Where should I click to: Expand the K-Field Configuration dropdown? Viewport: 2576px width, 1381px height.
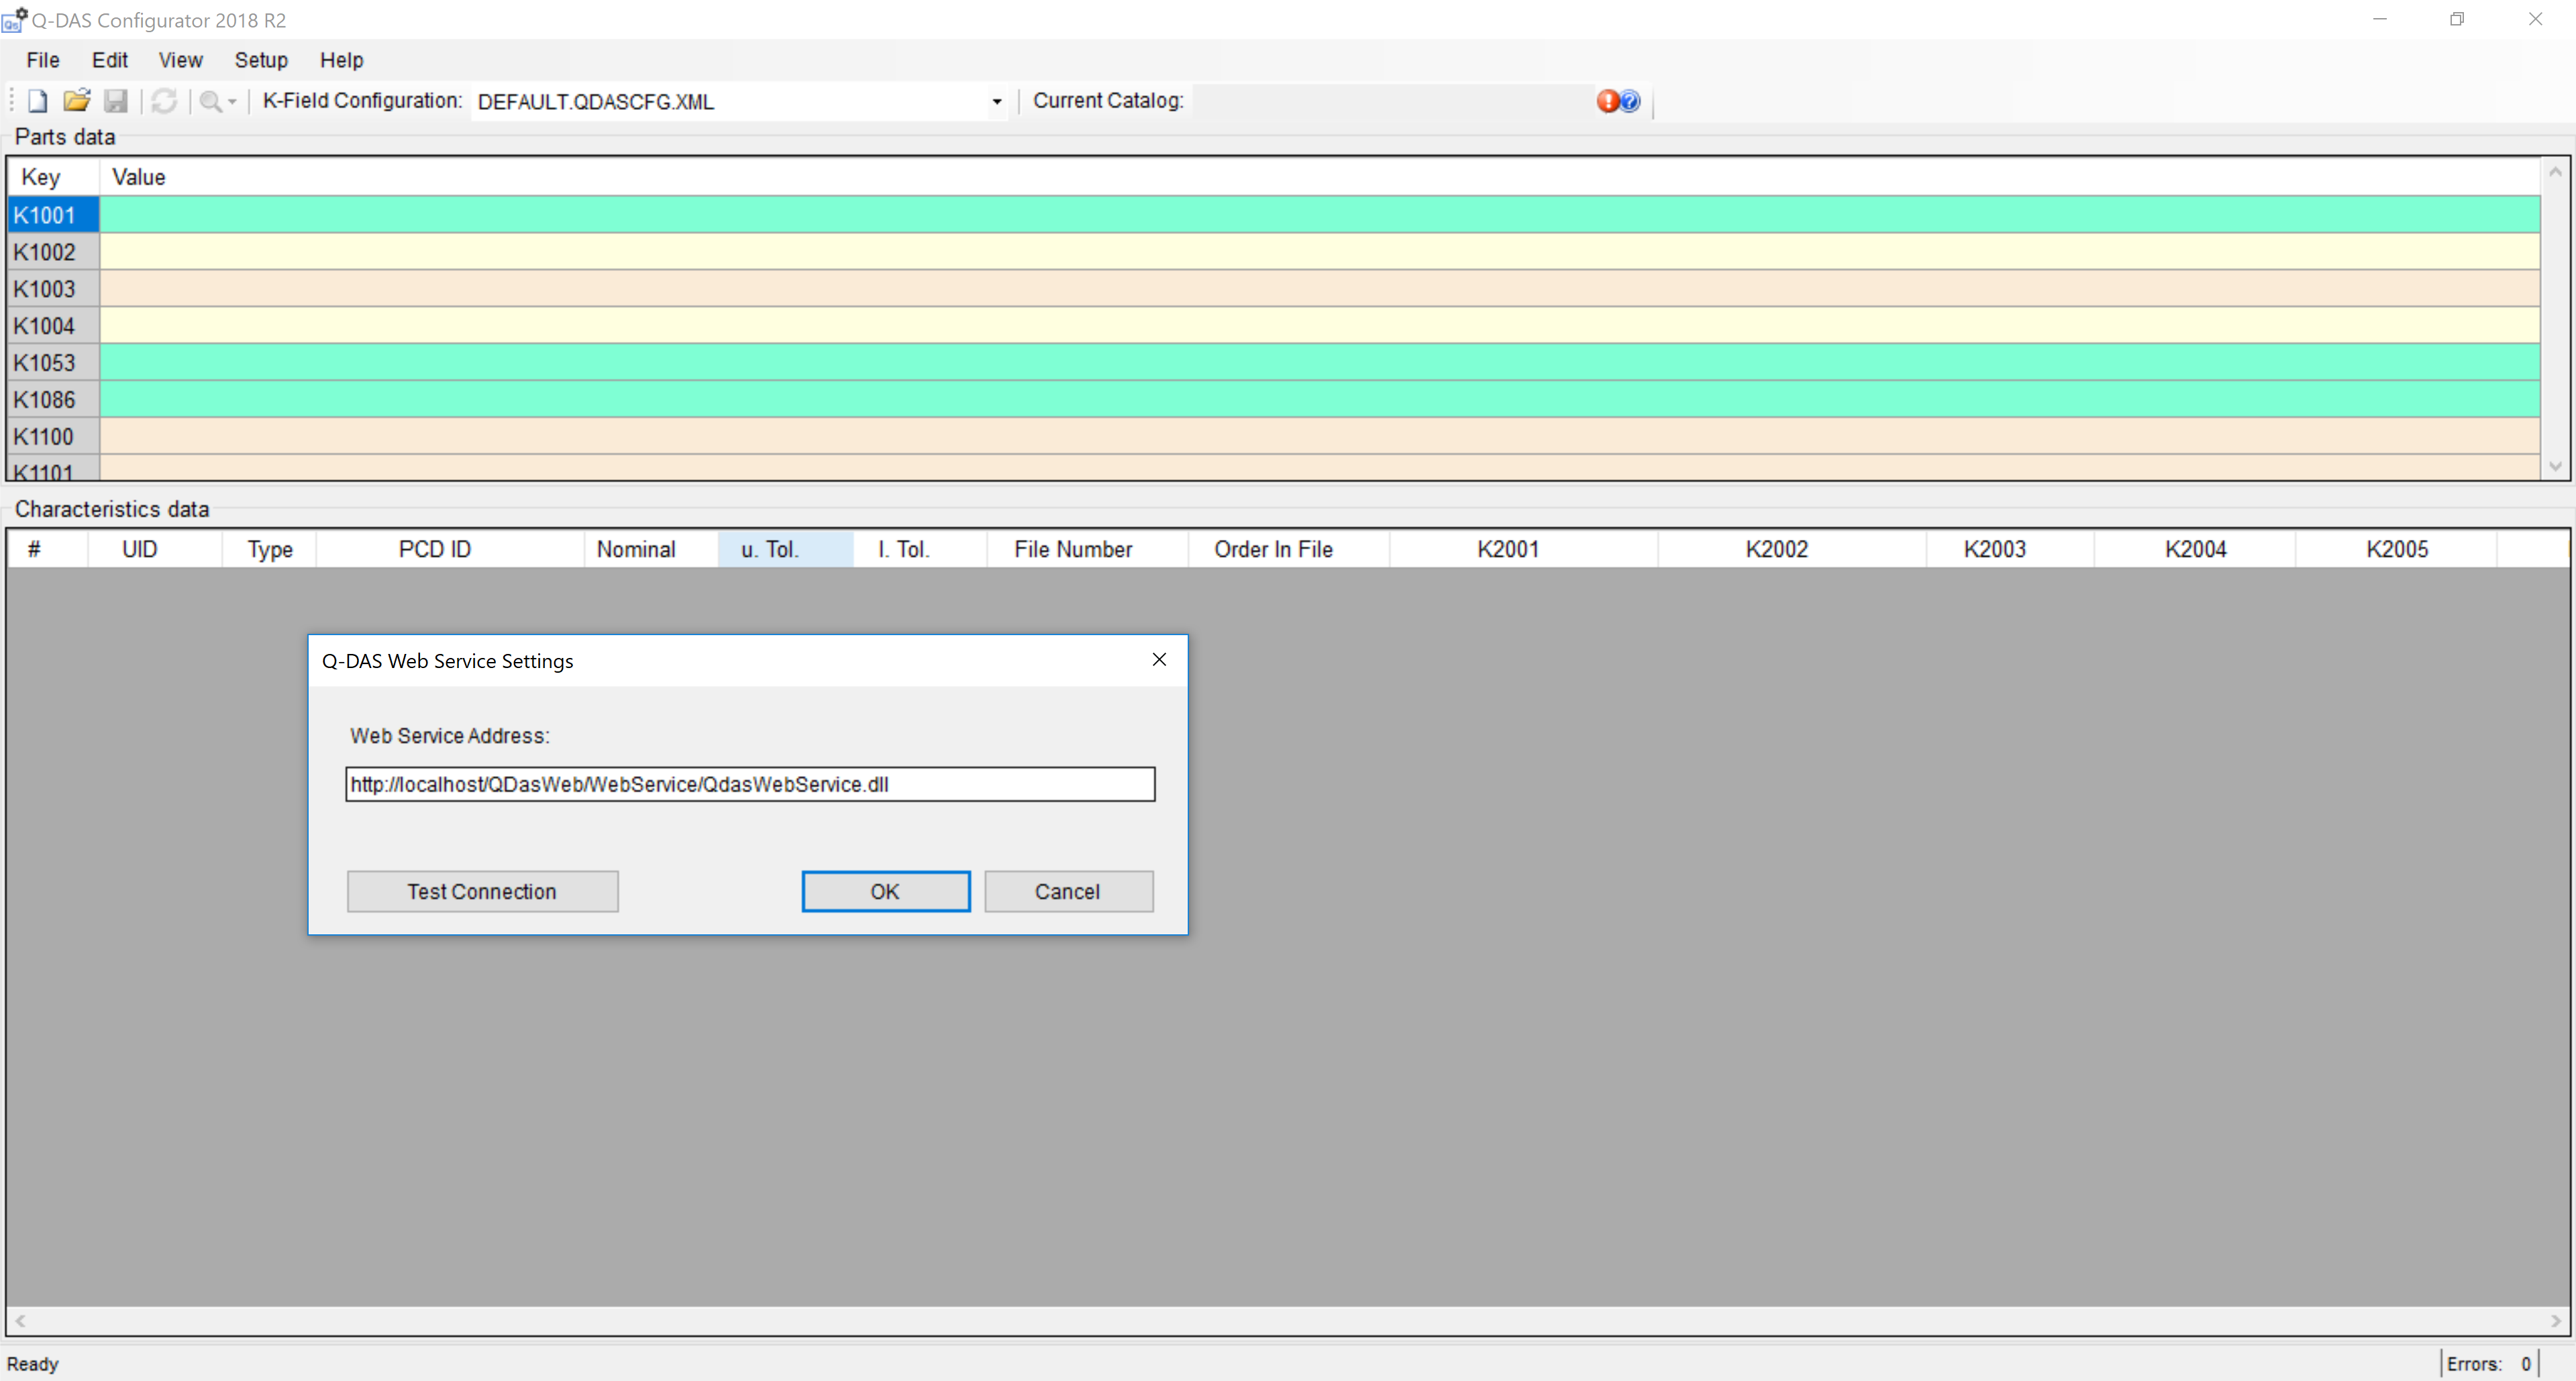click(x=996, y=102)
